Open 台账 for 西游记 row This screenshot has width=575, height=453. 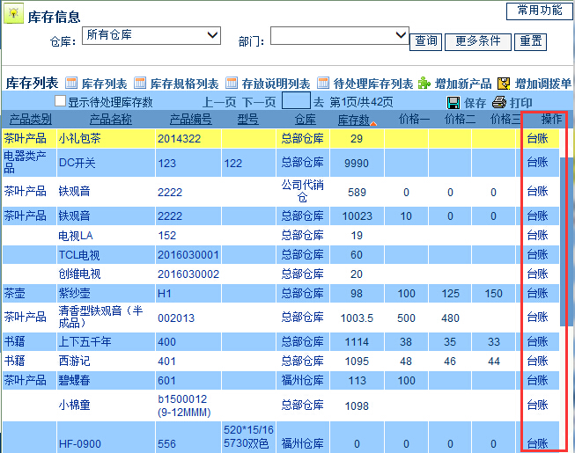[537, 362]
